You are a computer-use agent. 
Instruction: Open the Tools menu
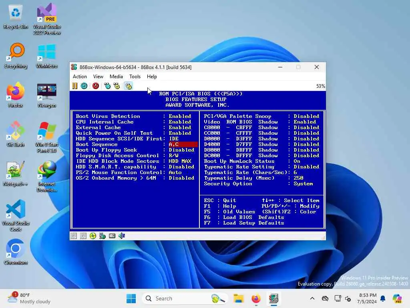135,77
